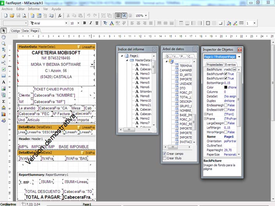The height and width of the screenshot is (206, 275).
Task: Switch to the Page1 tab
Action: (35, 31)
